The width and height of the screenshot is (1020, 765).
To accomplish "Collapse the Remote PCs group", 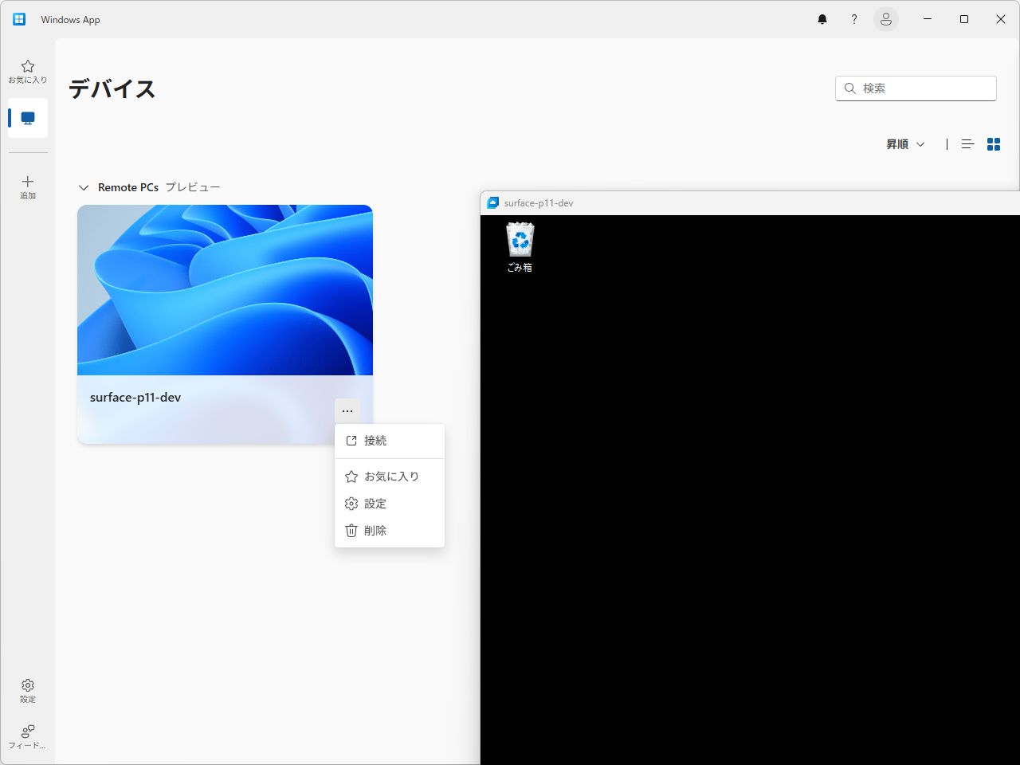I will (84, 188).
